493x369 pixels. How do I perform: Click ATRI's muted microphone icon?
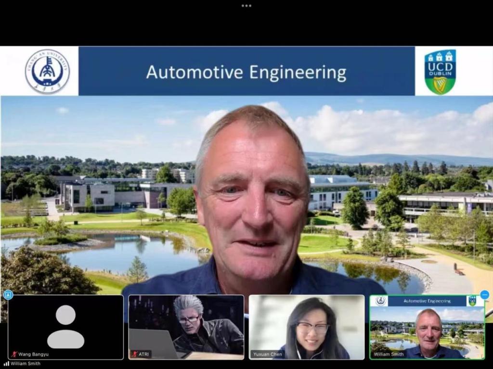pyautogui.click(x=134, y=354)
